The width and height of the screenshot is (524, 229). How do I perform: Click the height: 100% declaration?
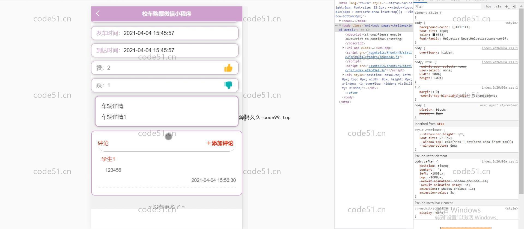(x=431, y=78)
